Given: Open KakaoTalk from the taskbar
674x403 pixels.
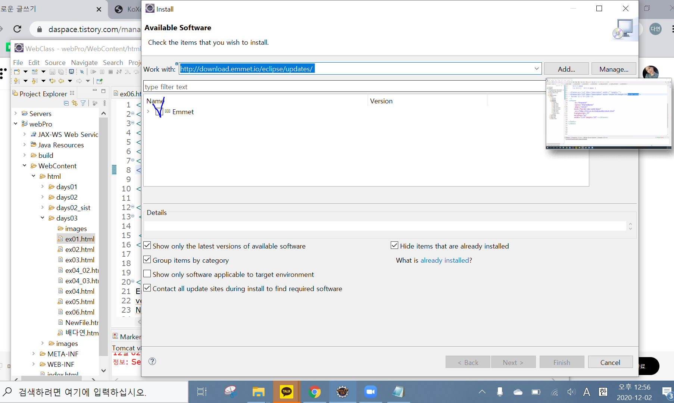Looking at the screenshot, I should pos(286,391).
